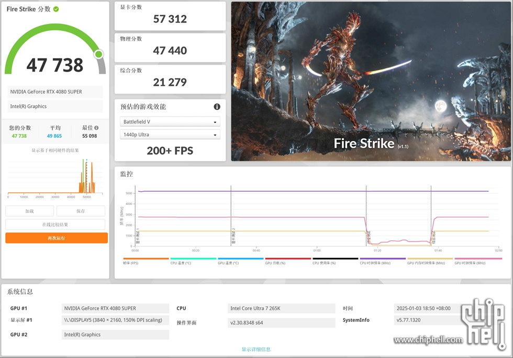Viewport: 513px width, 358px height.
Task: Click the 在线比较结果 button
Action: [x=55, y=224]
